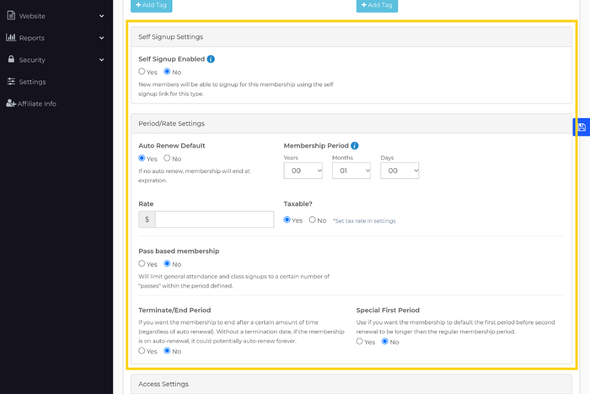
Task: Click the Period/Rate Settings panel header
Action: 352,123
